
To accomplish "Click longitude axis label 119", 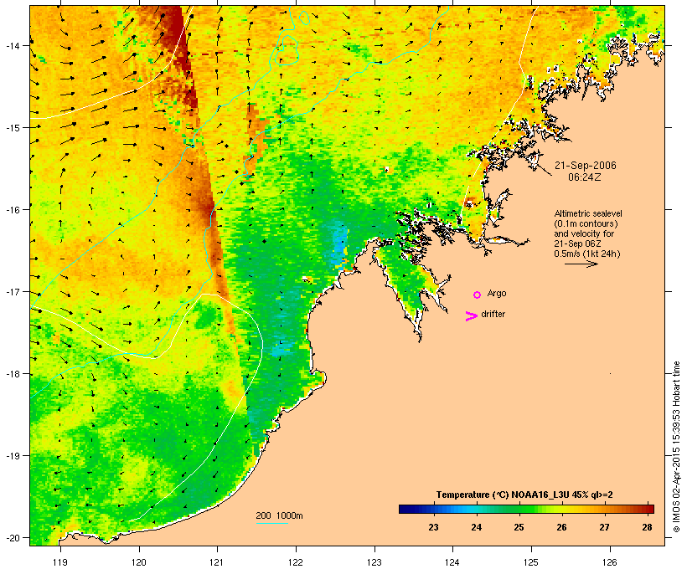I will pyautogui.click(x=60, y=562).
